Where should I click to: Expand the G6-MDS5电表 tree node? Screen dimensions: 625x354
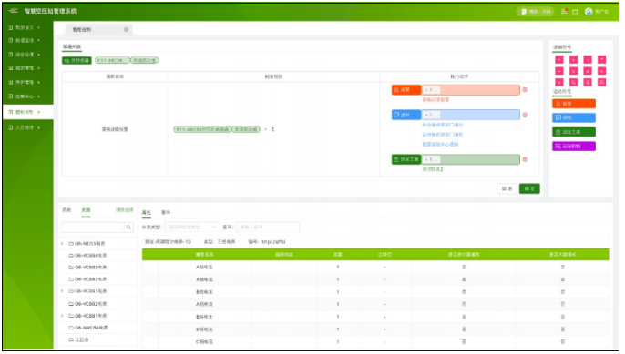[62, 243]
